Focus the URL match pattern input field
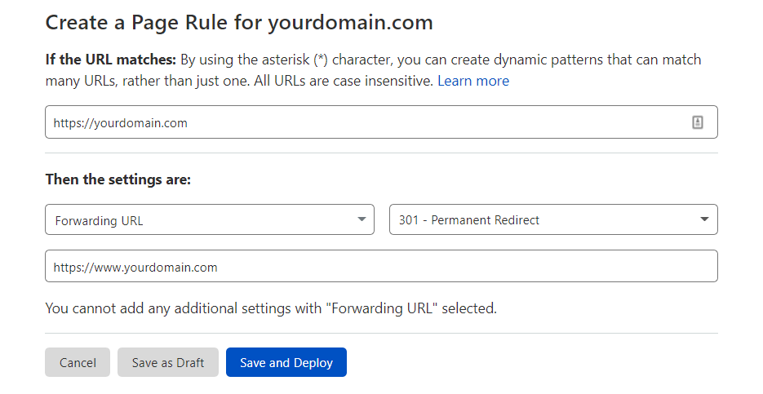This screenshot has width=763, height=394. pos(367,122)
